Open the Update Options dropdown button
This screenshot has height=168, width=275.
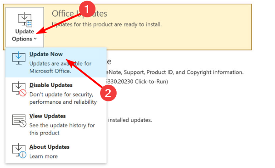(24, 27)
